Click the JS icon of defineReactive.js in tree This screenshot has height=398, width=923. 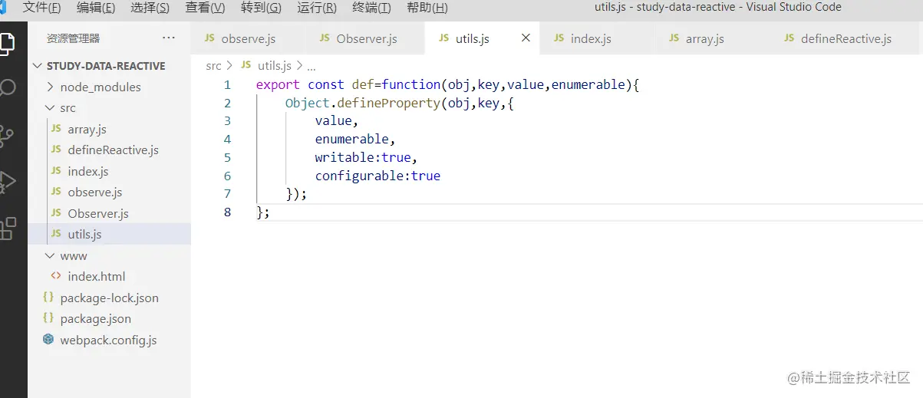tap(56, 150)
